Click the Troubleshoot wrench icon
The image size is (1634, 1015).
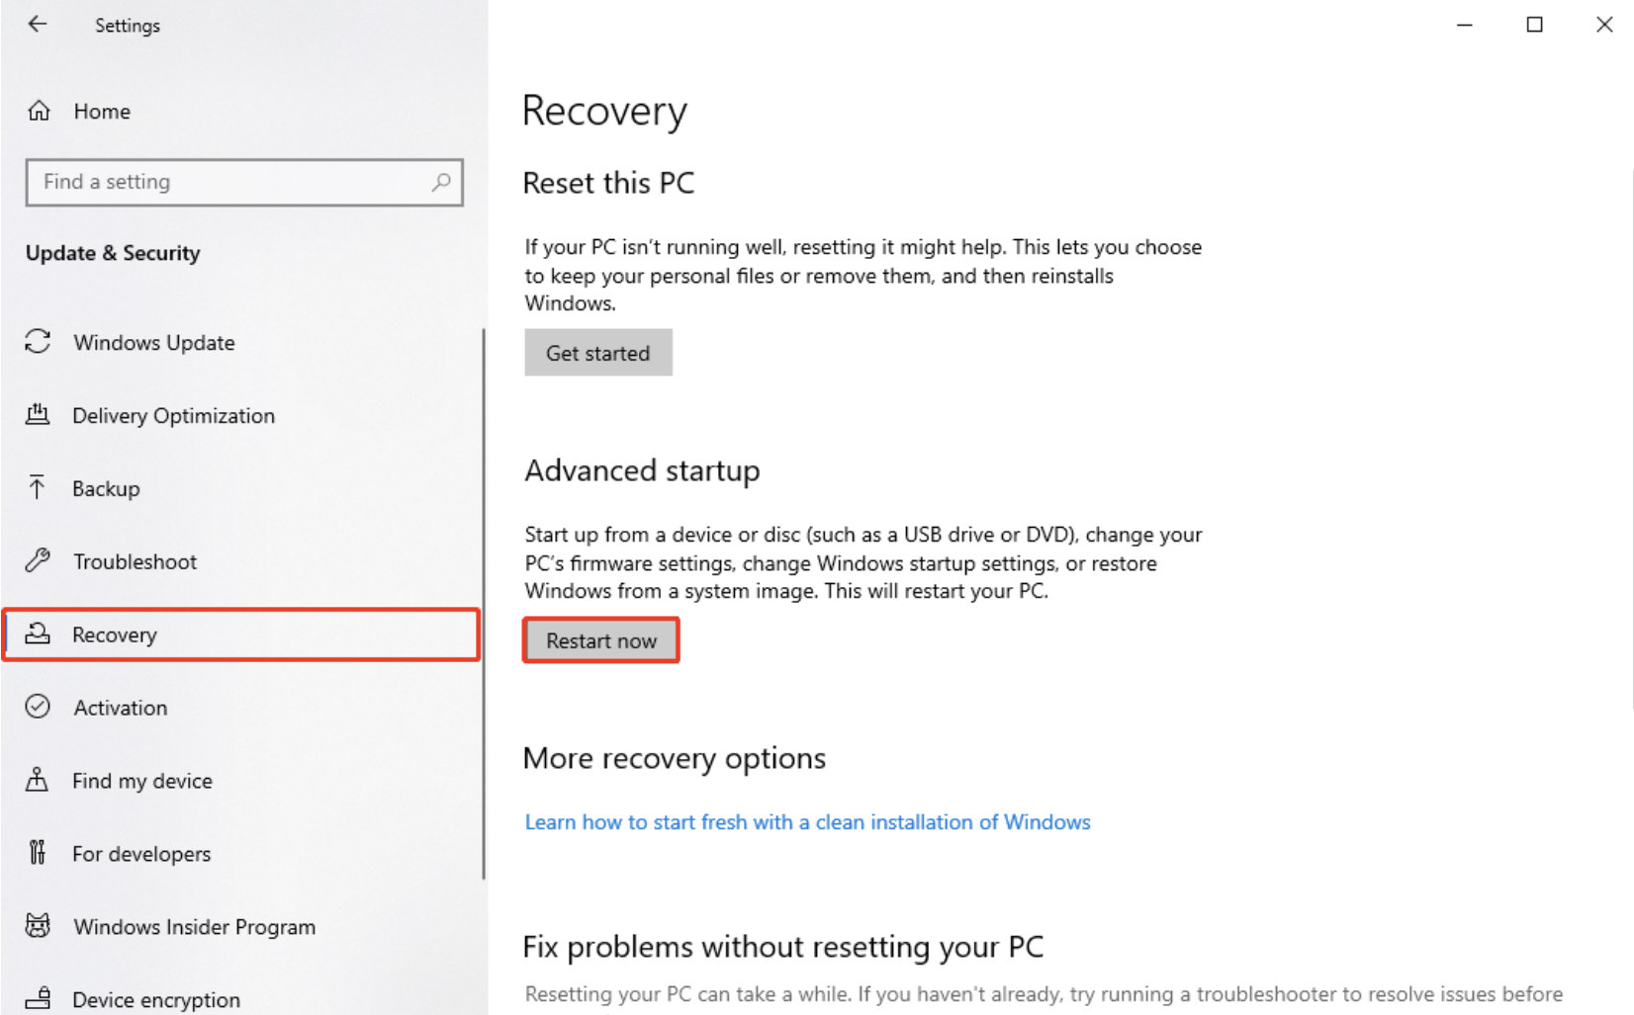[x=38, y=560]
